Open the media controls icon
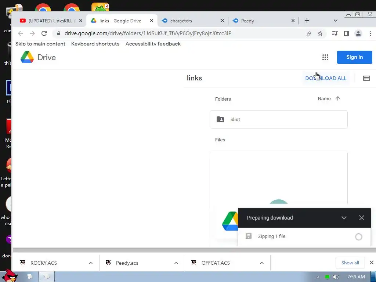The image size is (376, 282). coord(335,33)
